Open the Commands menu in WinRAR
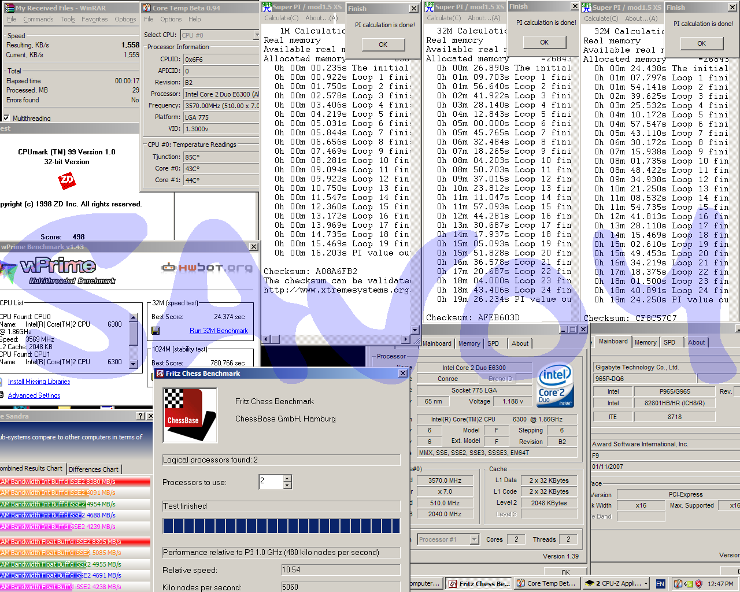The image size is (740, 592). (x=38, y=19)
